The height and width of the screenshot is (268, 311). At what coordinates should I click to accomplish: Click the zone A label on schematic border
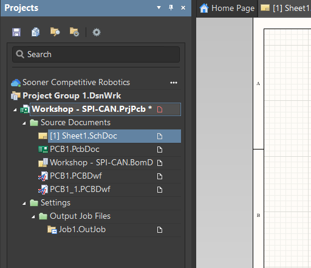258,83
